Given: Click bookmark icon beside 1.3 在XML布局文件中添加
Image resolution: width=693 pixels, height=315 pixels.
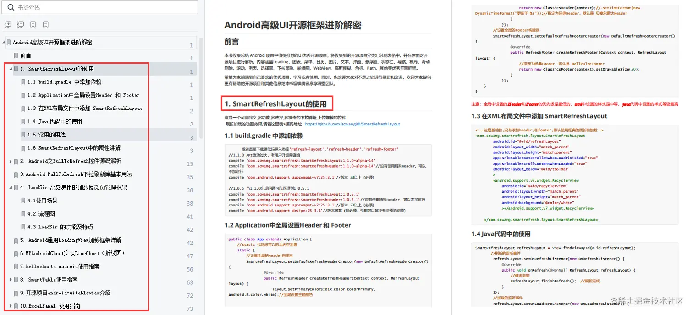Looking at the screenshot, I should 23,109.
